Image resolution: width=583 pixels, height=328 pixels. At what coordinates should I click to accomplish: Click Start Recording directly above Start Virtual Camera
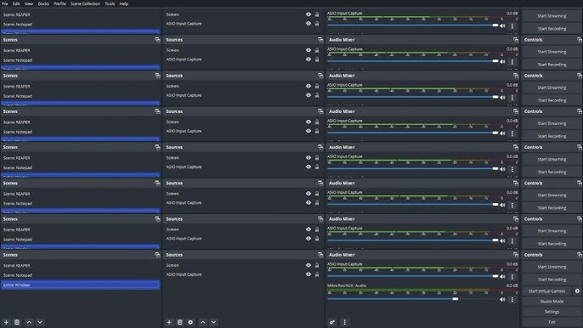tap(552, 280)
